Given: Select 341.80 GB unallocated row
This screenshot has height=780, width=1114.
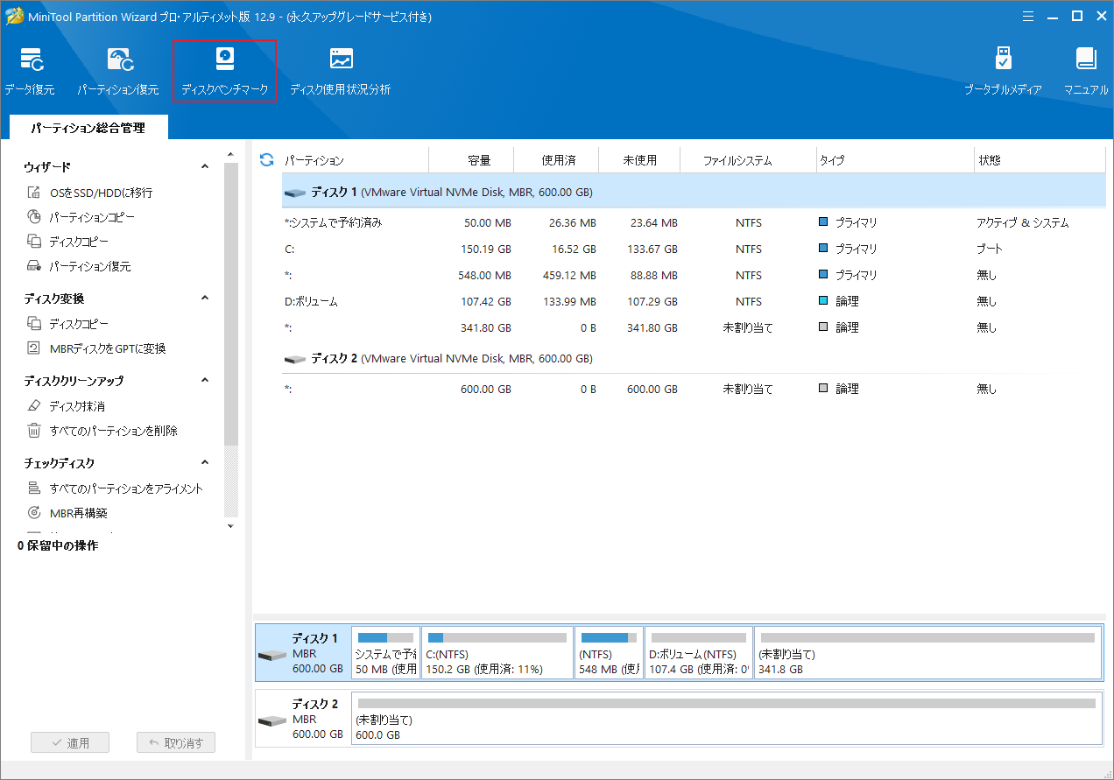Looking at the screenshot, I should [694, 328].
